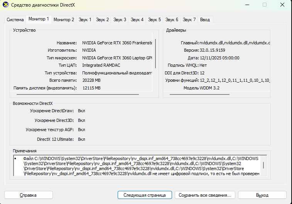Click the Ускорение текстур AGP Вкл value
The height and width of the screenshot is (204, 292).
(81, 130)
